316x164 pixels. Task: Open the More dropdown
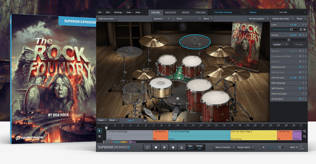click(x=208, y=19)
